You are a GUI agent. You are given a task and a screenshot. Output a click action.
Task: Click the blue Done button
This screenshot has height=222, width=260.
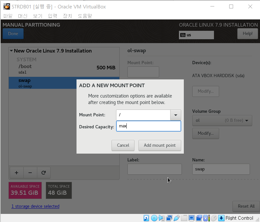13,34
